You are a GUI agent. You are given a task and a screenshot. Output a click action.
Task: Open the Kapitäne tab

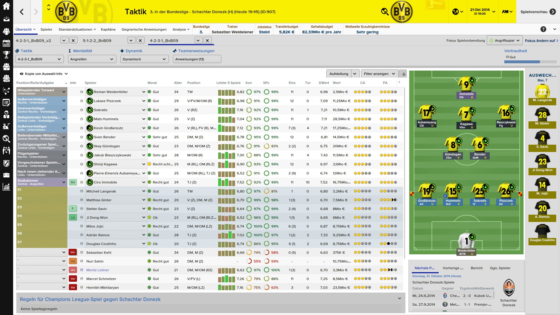point(108,29)
